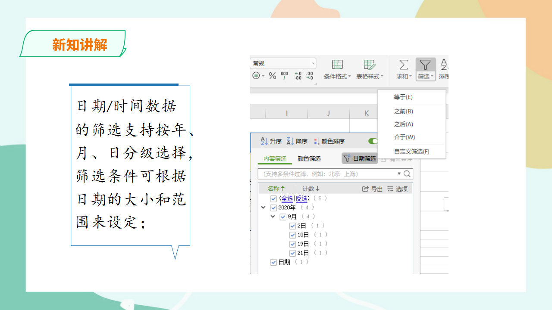552x310 pixels.
Task: Open the search box dropdown triangle
Action: point(399,174)
